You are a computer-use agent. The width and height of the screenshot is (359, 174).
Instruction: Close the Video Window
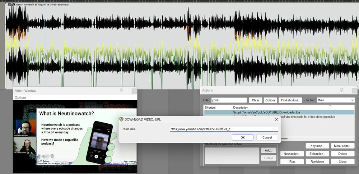pyautogui.click(x=134, y=91)
